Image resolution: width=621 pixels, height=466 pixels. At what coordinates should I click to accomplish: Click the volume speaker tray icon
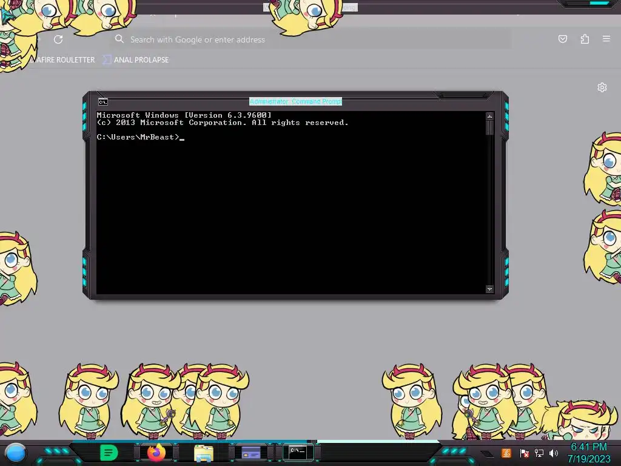coord(554,453)
